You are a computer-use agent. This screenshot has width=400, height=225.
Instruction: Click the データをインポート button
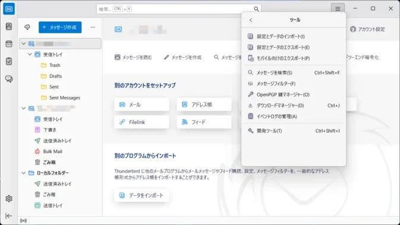(x=142, y=195)
